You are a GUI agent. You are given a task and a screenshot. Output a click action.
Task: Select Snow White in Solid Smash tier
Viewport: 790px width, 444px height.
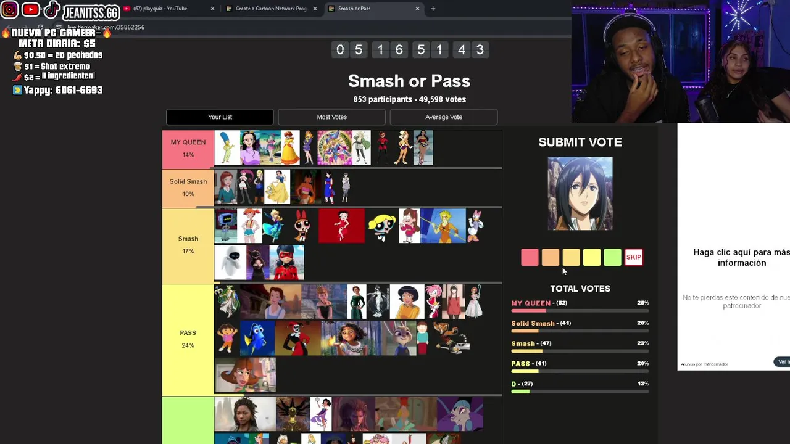coord(277,187)
